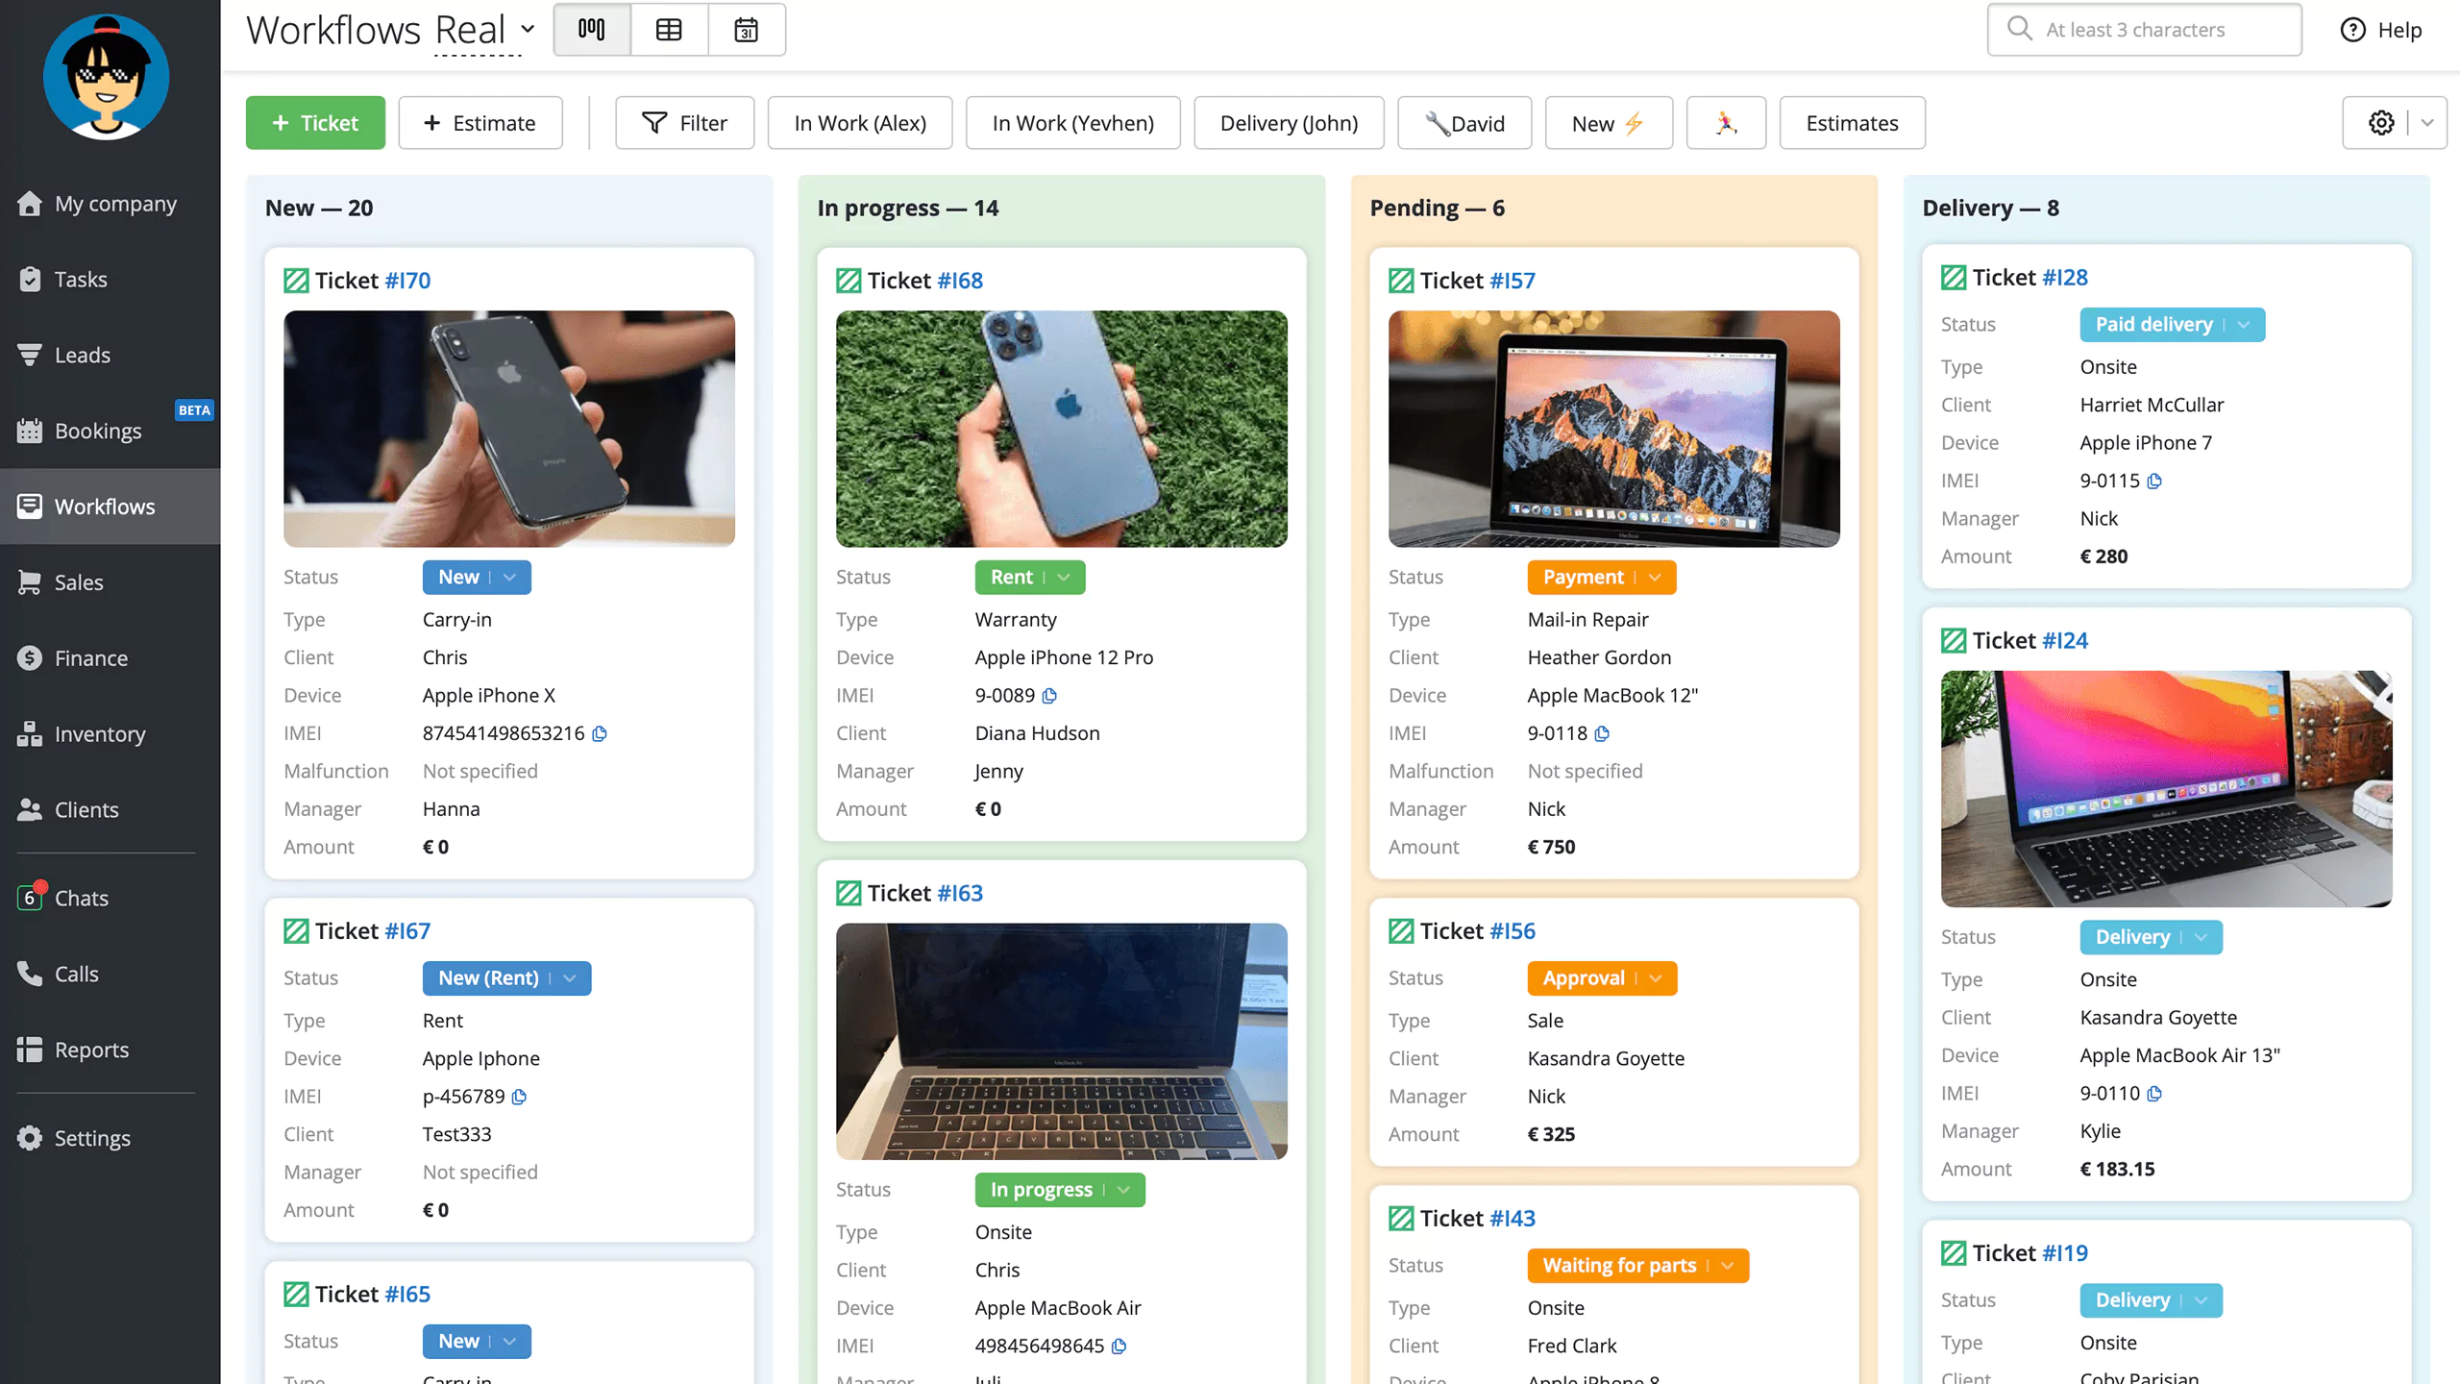
Task: Switch to calendar view
Action: [x=747, y=30]
